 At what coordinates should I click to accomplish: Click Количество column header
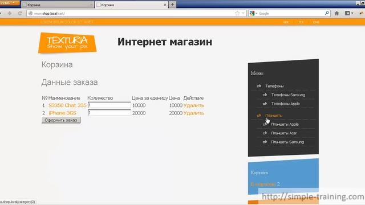(x=100, y=98)
